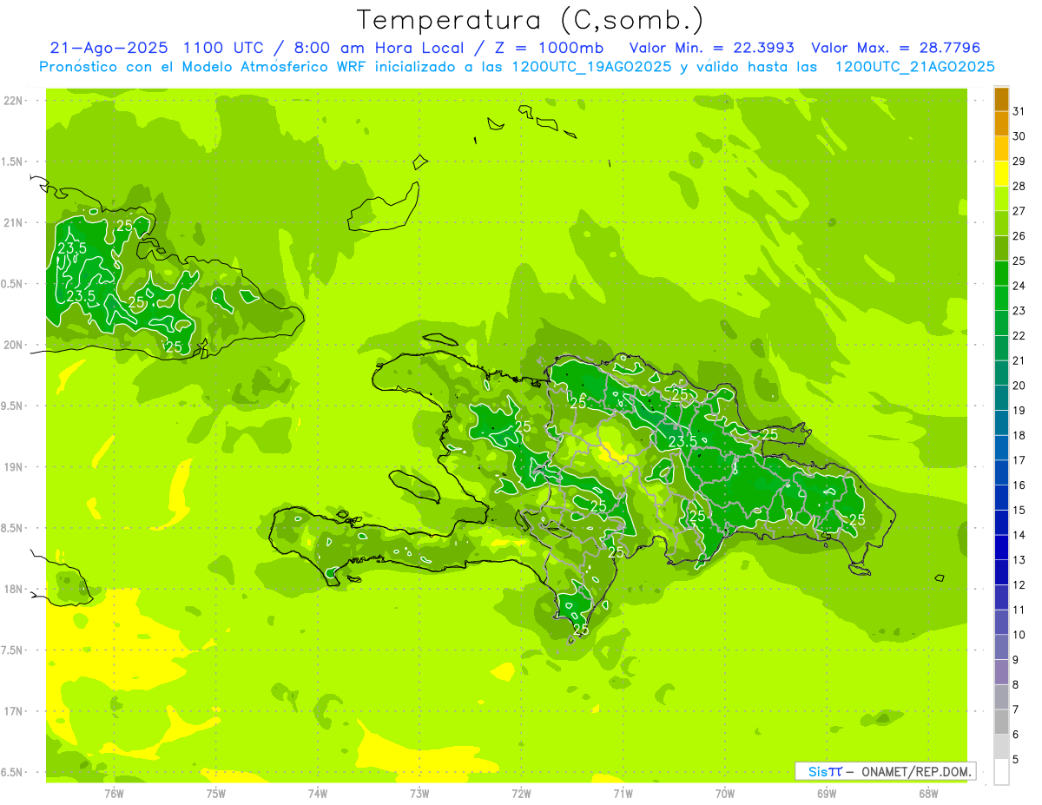Click the '22N' latitude axis label
The width and height of the screenshot is (1042, 805).
(x=14, y=101)
